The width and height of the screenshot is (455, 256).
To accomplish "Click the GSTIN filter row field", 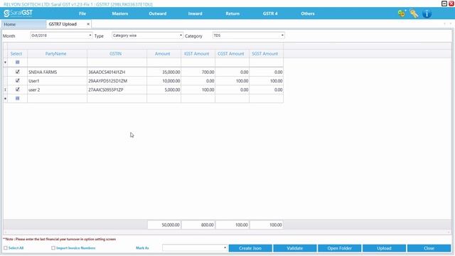I will tap(117, 62).
